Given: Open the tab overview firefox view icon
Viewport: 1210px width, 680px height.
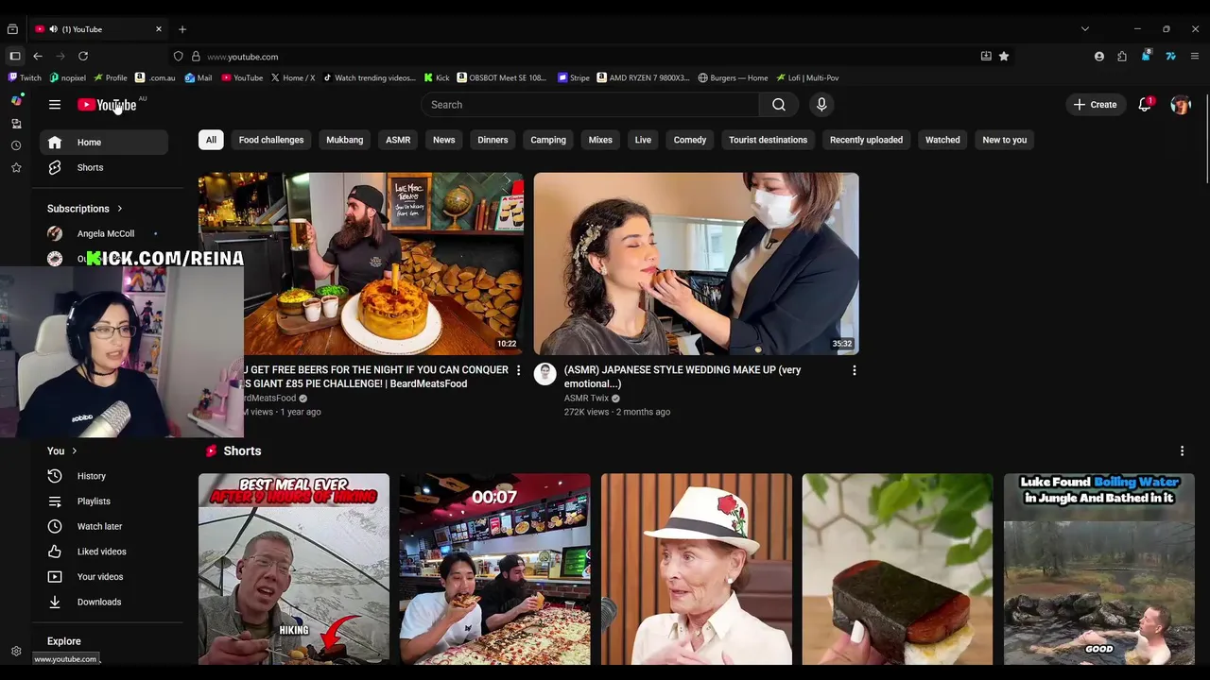Looking at the screenshot, I should (x=12, y=29).
